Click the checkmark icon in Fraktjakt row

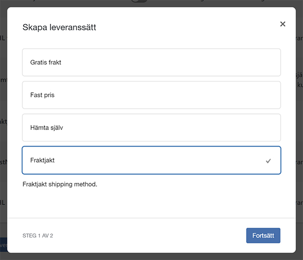(269, 161)
